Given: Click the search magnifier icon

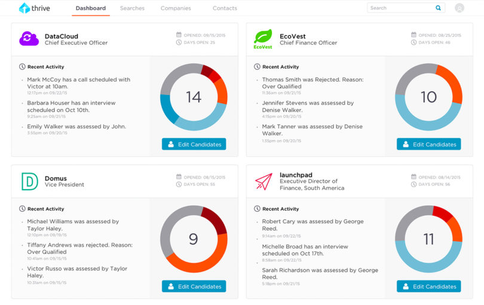Looking at the screenshot, I should click(438, 8).
